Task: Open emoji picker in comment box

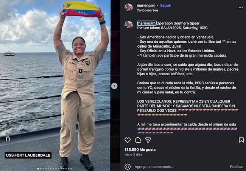Action: pos(128,166)
